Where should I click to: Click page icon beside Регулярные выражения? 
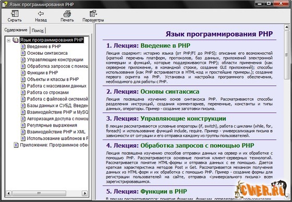[23, 125]
